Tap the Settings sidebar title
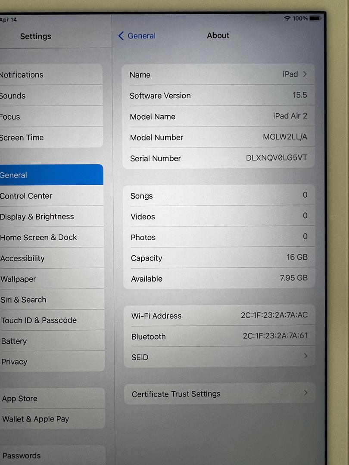 coord(36,36)
